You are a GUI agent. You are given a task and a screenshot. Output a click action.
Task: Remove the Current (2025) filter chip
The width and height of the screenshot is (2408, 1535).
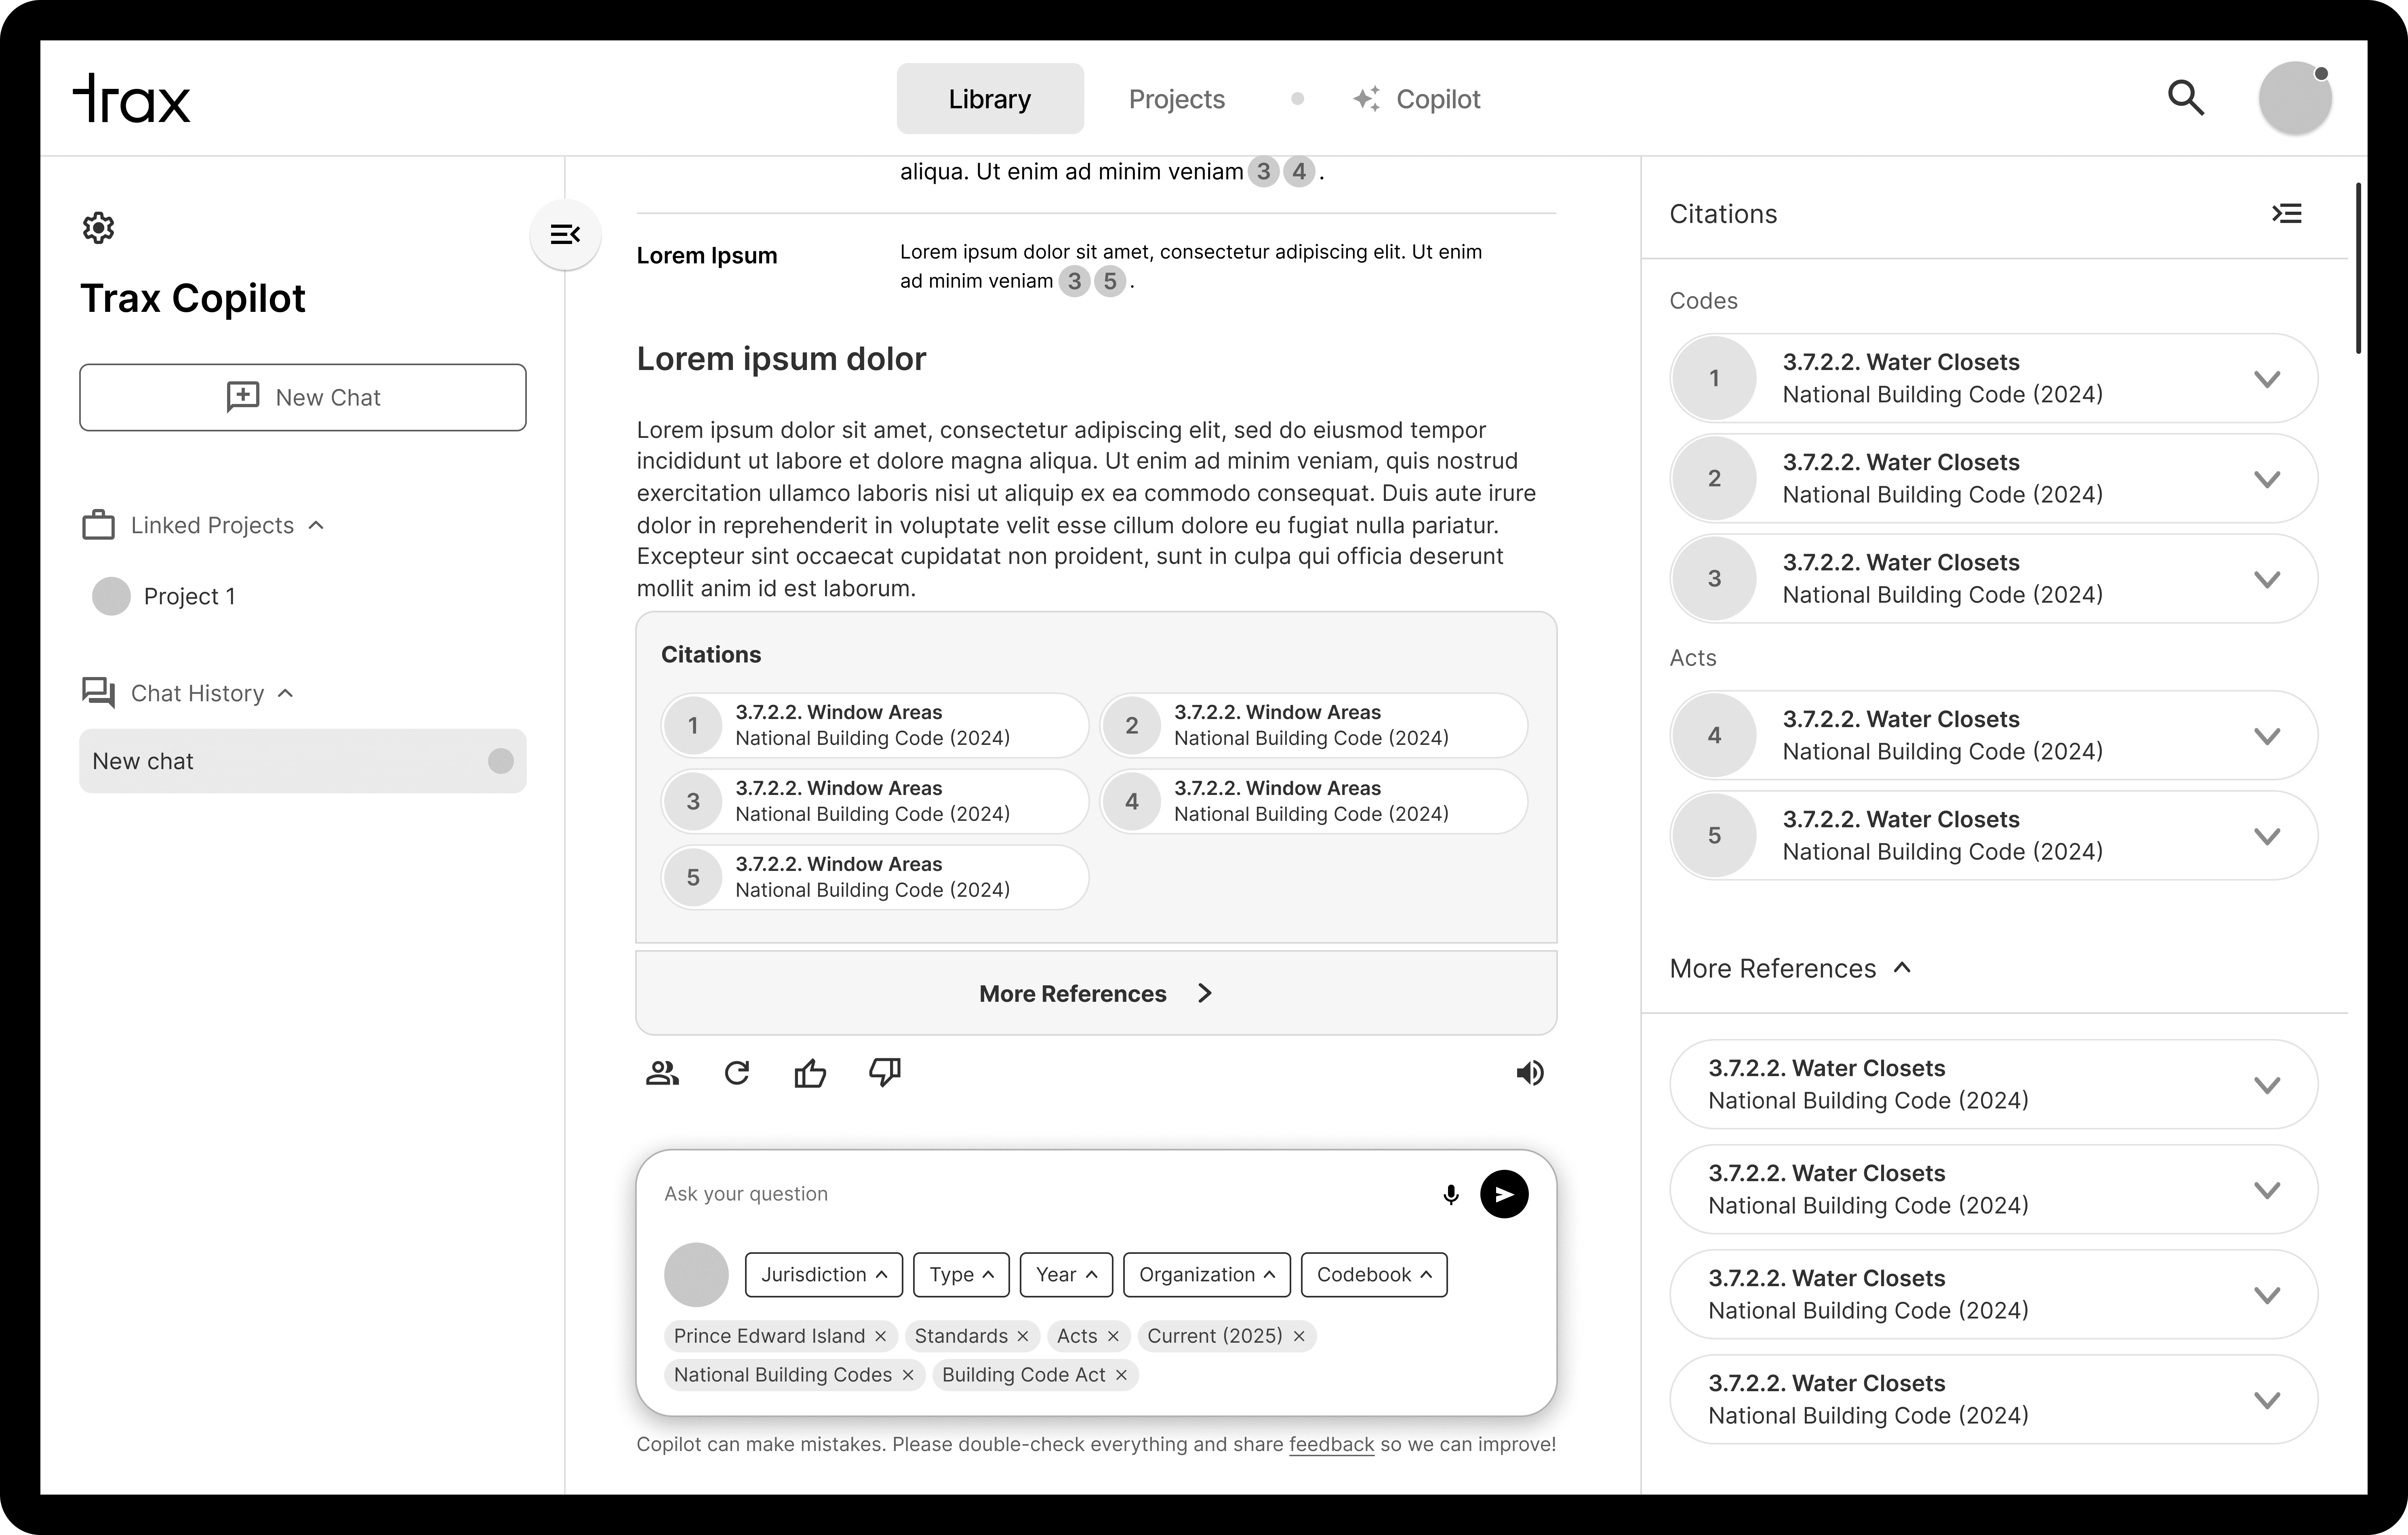pos(1299,1336)
